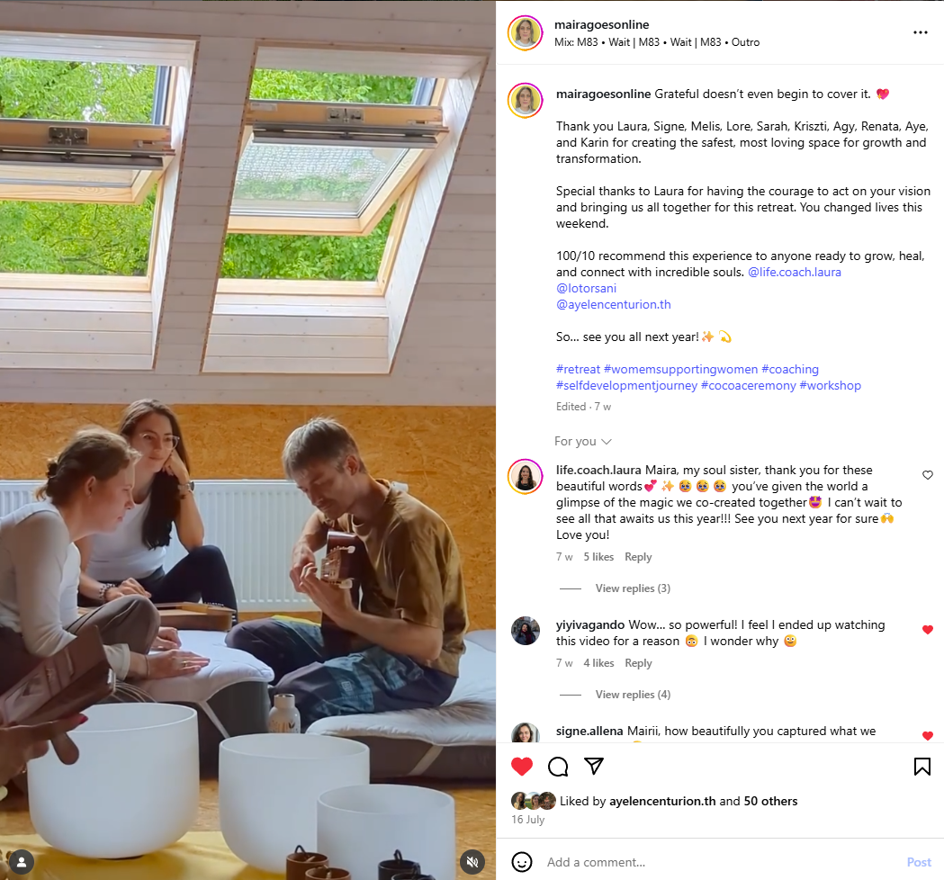Screen dimensions: 944x880
Task: View who liked via 50 others
Action: pyautogui.click(x=770, y=801)
